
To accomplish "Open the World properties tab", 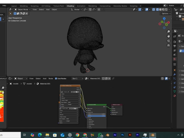I will tap(175, 59).
